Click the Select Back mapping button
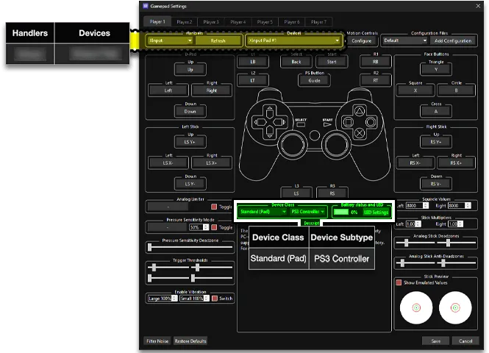 (296, 62)
